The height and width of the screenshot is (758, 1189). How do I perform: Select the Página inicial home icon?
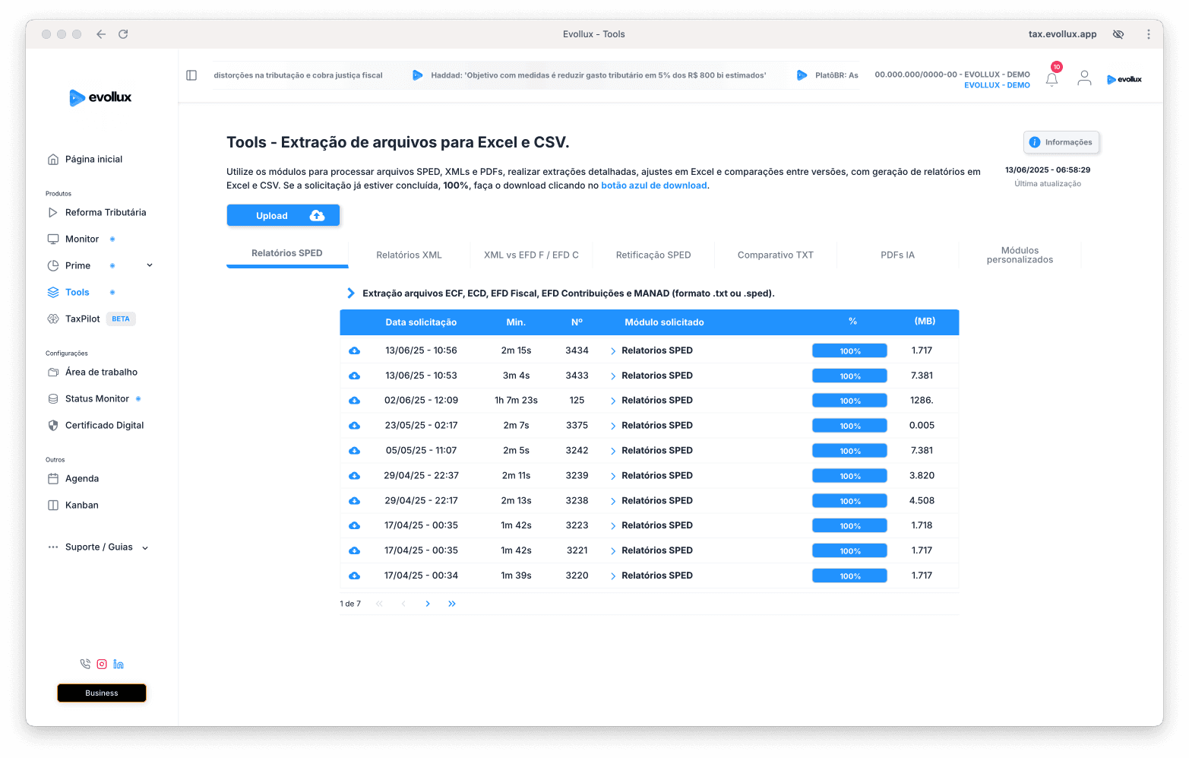(53, 159)
